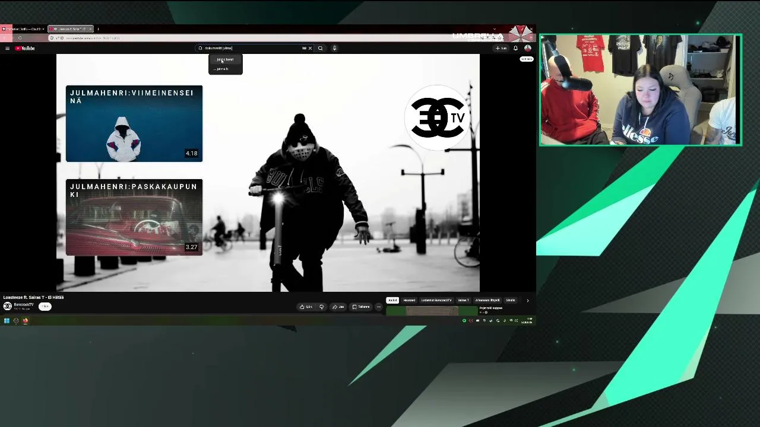The height and width of the screenshot is (427, 760).
Task: Select the first search suggestion for julma henri
Action: click(226, 59)
